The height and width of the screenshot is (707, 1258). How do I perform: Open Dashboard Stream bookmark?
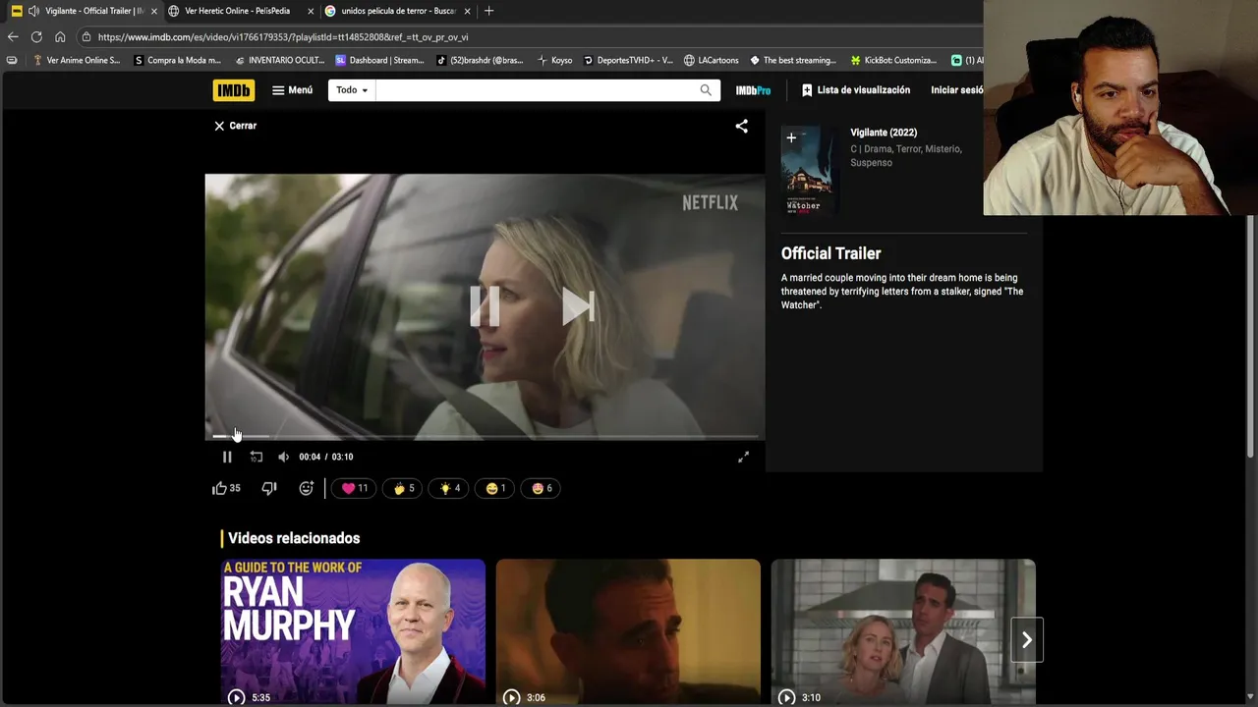point(380,61)
